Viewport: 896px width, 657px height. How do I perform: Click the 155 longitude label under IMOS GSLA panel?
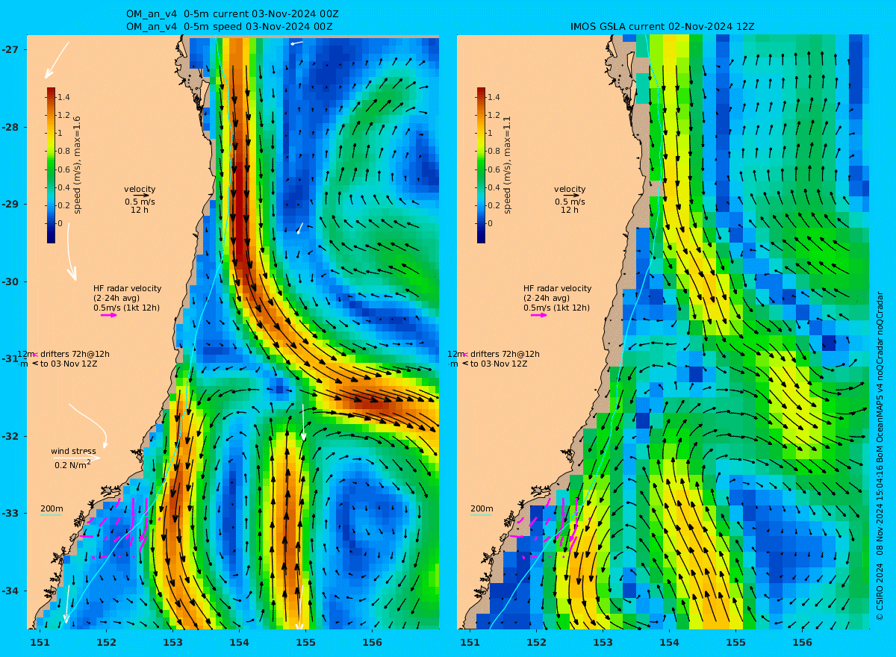735,642
